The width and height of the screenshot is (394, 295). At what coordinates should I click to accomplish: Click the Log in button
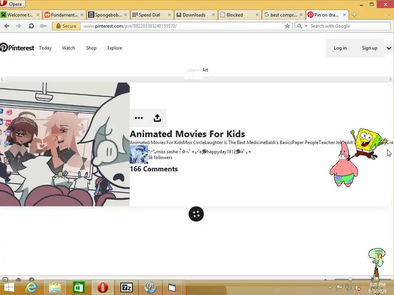pos(340,48)
